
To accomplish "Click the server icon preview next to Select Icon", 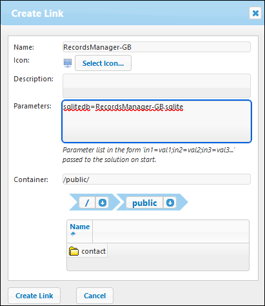I will click(68, 63).
